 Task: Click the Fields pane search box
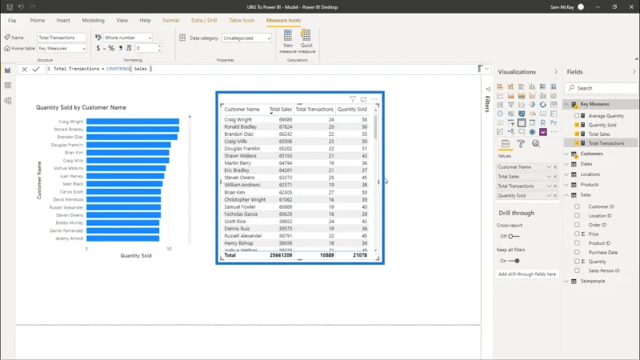point(602,88)
